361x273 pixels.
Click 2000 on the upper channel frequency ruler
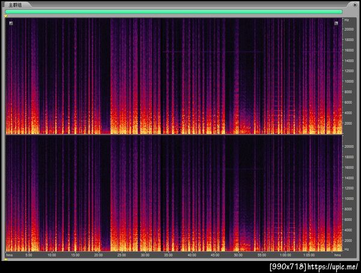(x=349, y=123)
